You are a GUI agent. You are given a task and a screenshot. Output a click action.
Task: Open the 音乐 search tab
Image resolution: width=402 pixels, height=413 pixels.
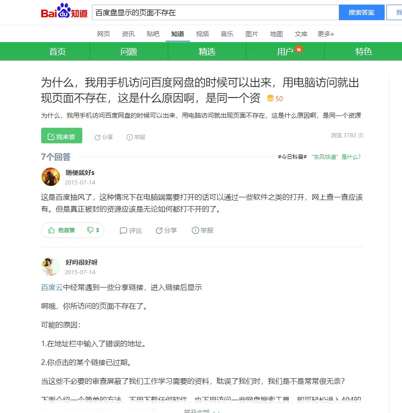tap(227, 34)
